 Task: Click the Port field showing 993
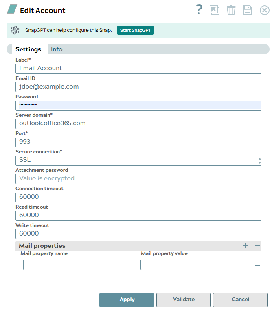pos(138,142)
